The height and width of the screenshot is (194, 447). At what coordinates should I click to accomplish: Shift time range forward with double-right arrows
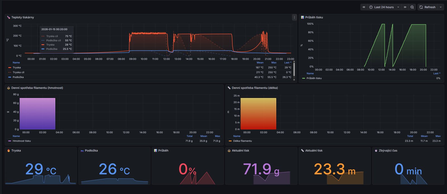[x=405, y=7]
